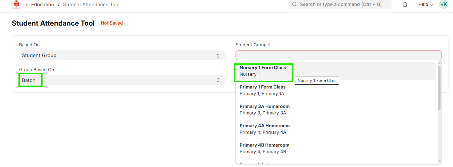Choose Primary 1 Form Class option
Image resolution: width=453 pixels, height=167 pixels.
pyautogui.click(x=263, y=90)
